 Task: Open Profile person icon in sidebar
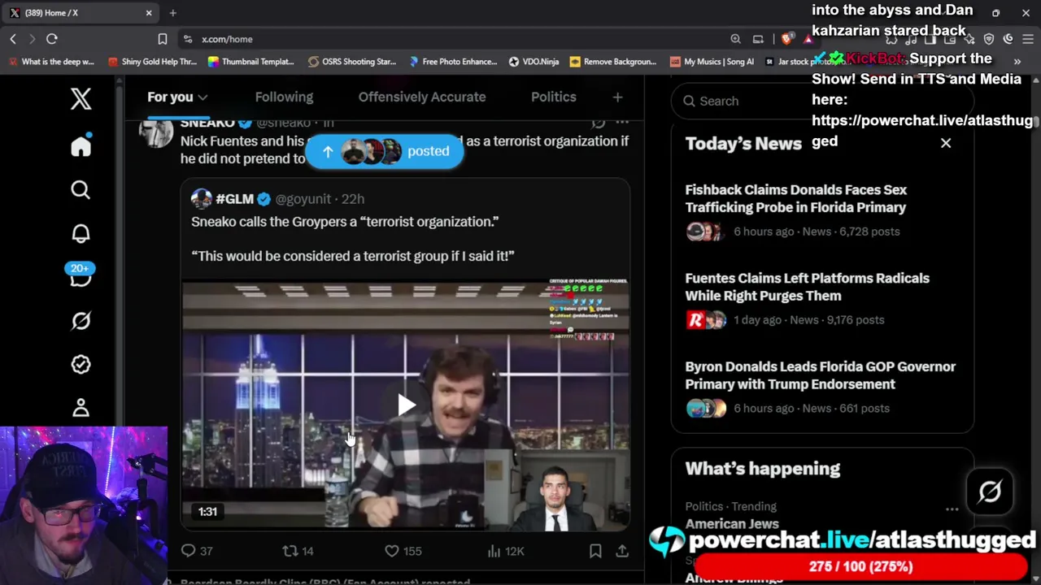tap(81, 407)
